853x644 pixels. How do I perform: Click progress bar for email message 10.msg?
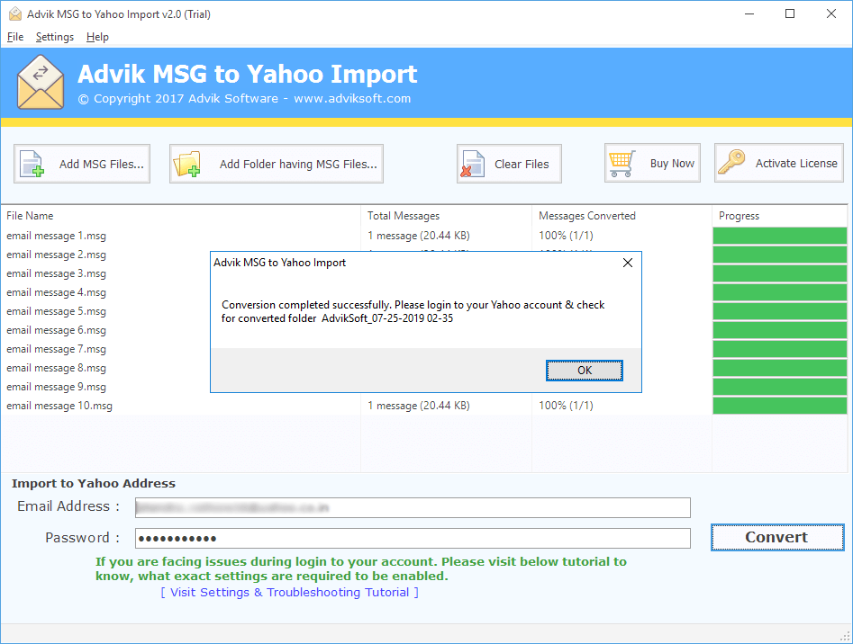click(779, 406)
